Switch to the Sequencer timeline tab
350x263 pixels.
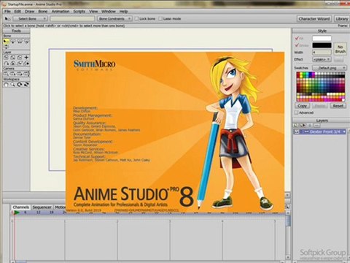point(42,207)
